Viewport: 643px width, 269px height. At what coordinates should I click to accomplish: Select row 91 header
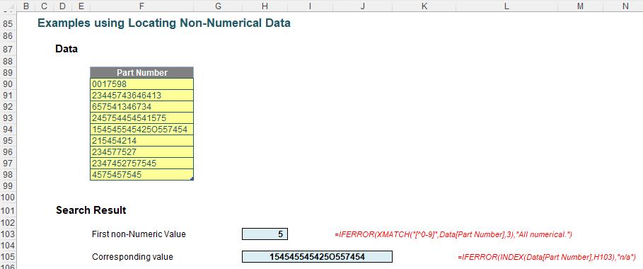pos(8,96)
